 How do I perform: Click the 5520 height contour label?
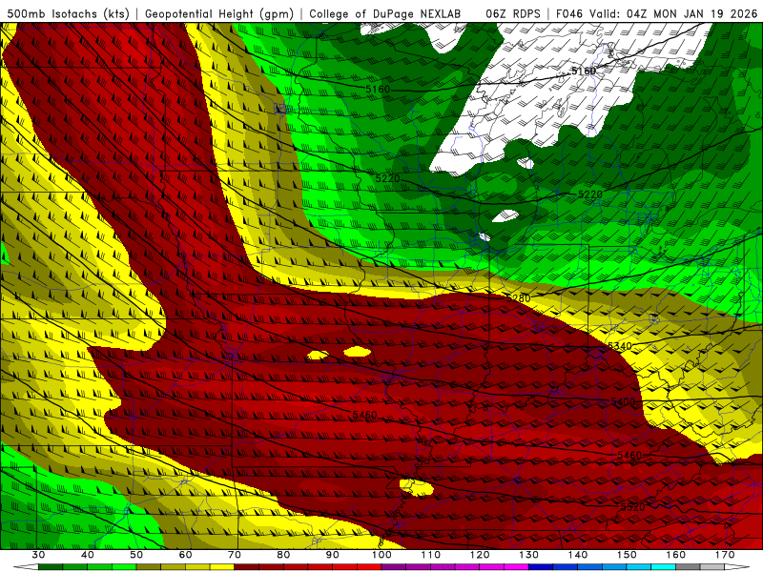tap(632, 507)
